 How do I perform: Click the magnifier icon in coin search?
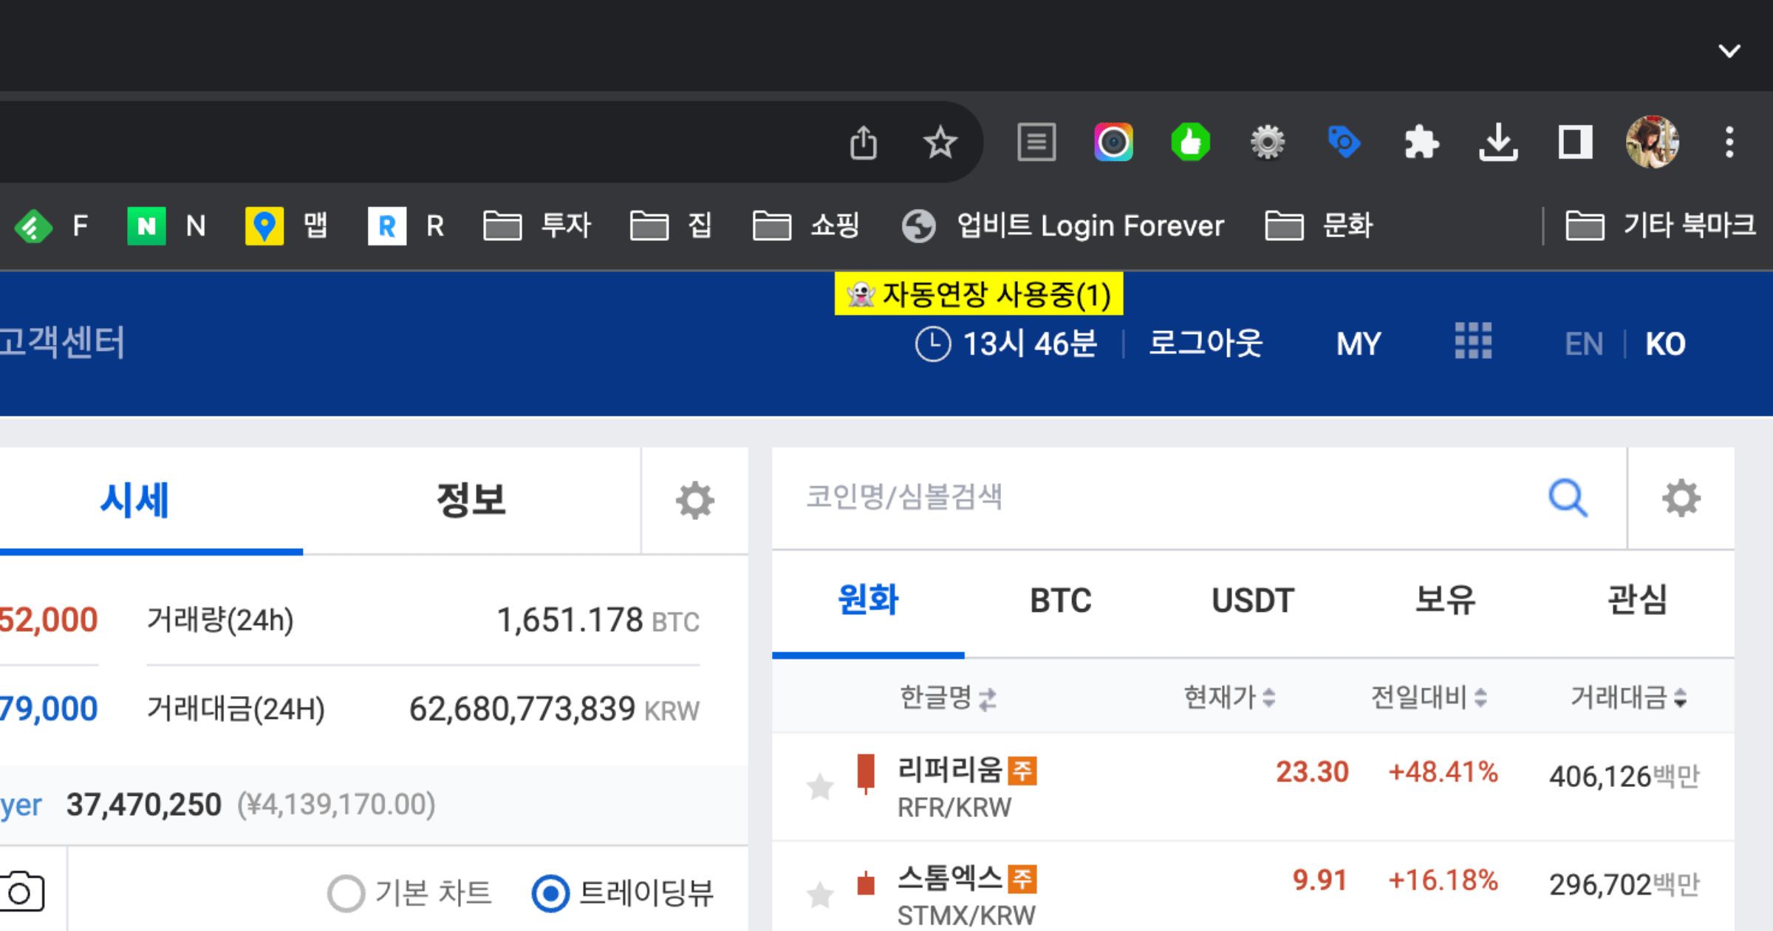tap(1568, 498)
